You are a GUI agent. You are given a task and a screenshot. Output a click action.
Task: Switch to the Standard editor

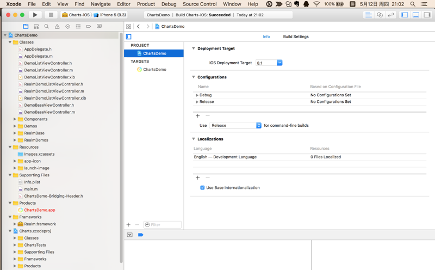(x=369, y=15)
